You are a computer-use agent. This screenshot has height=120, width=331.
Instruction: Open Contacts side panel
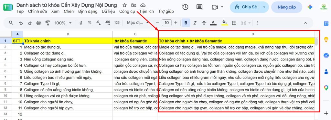click(x=326, y=72)
